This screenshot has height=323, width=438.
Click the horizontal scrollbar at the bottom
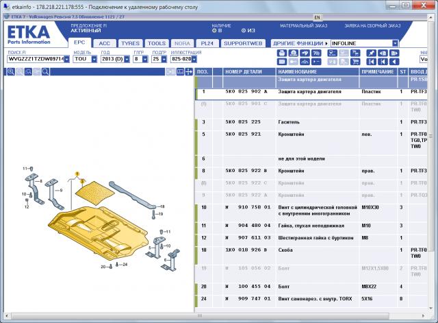tap(200, 315)
